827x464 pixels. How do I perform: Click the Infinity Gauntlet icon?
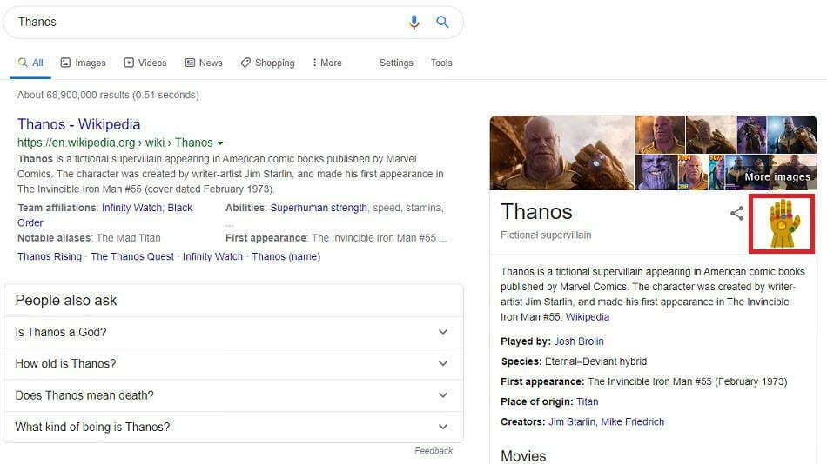point(782,222)
